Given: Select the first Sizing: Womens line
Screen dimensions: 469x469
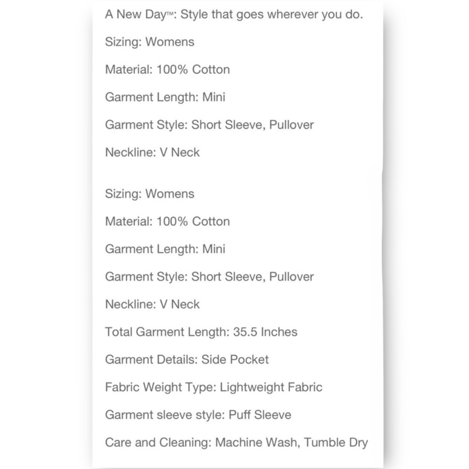Looking at the screenshot, I should (150, 42).
